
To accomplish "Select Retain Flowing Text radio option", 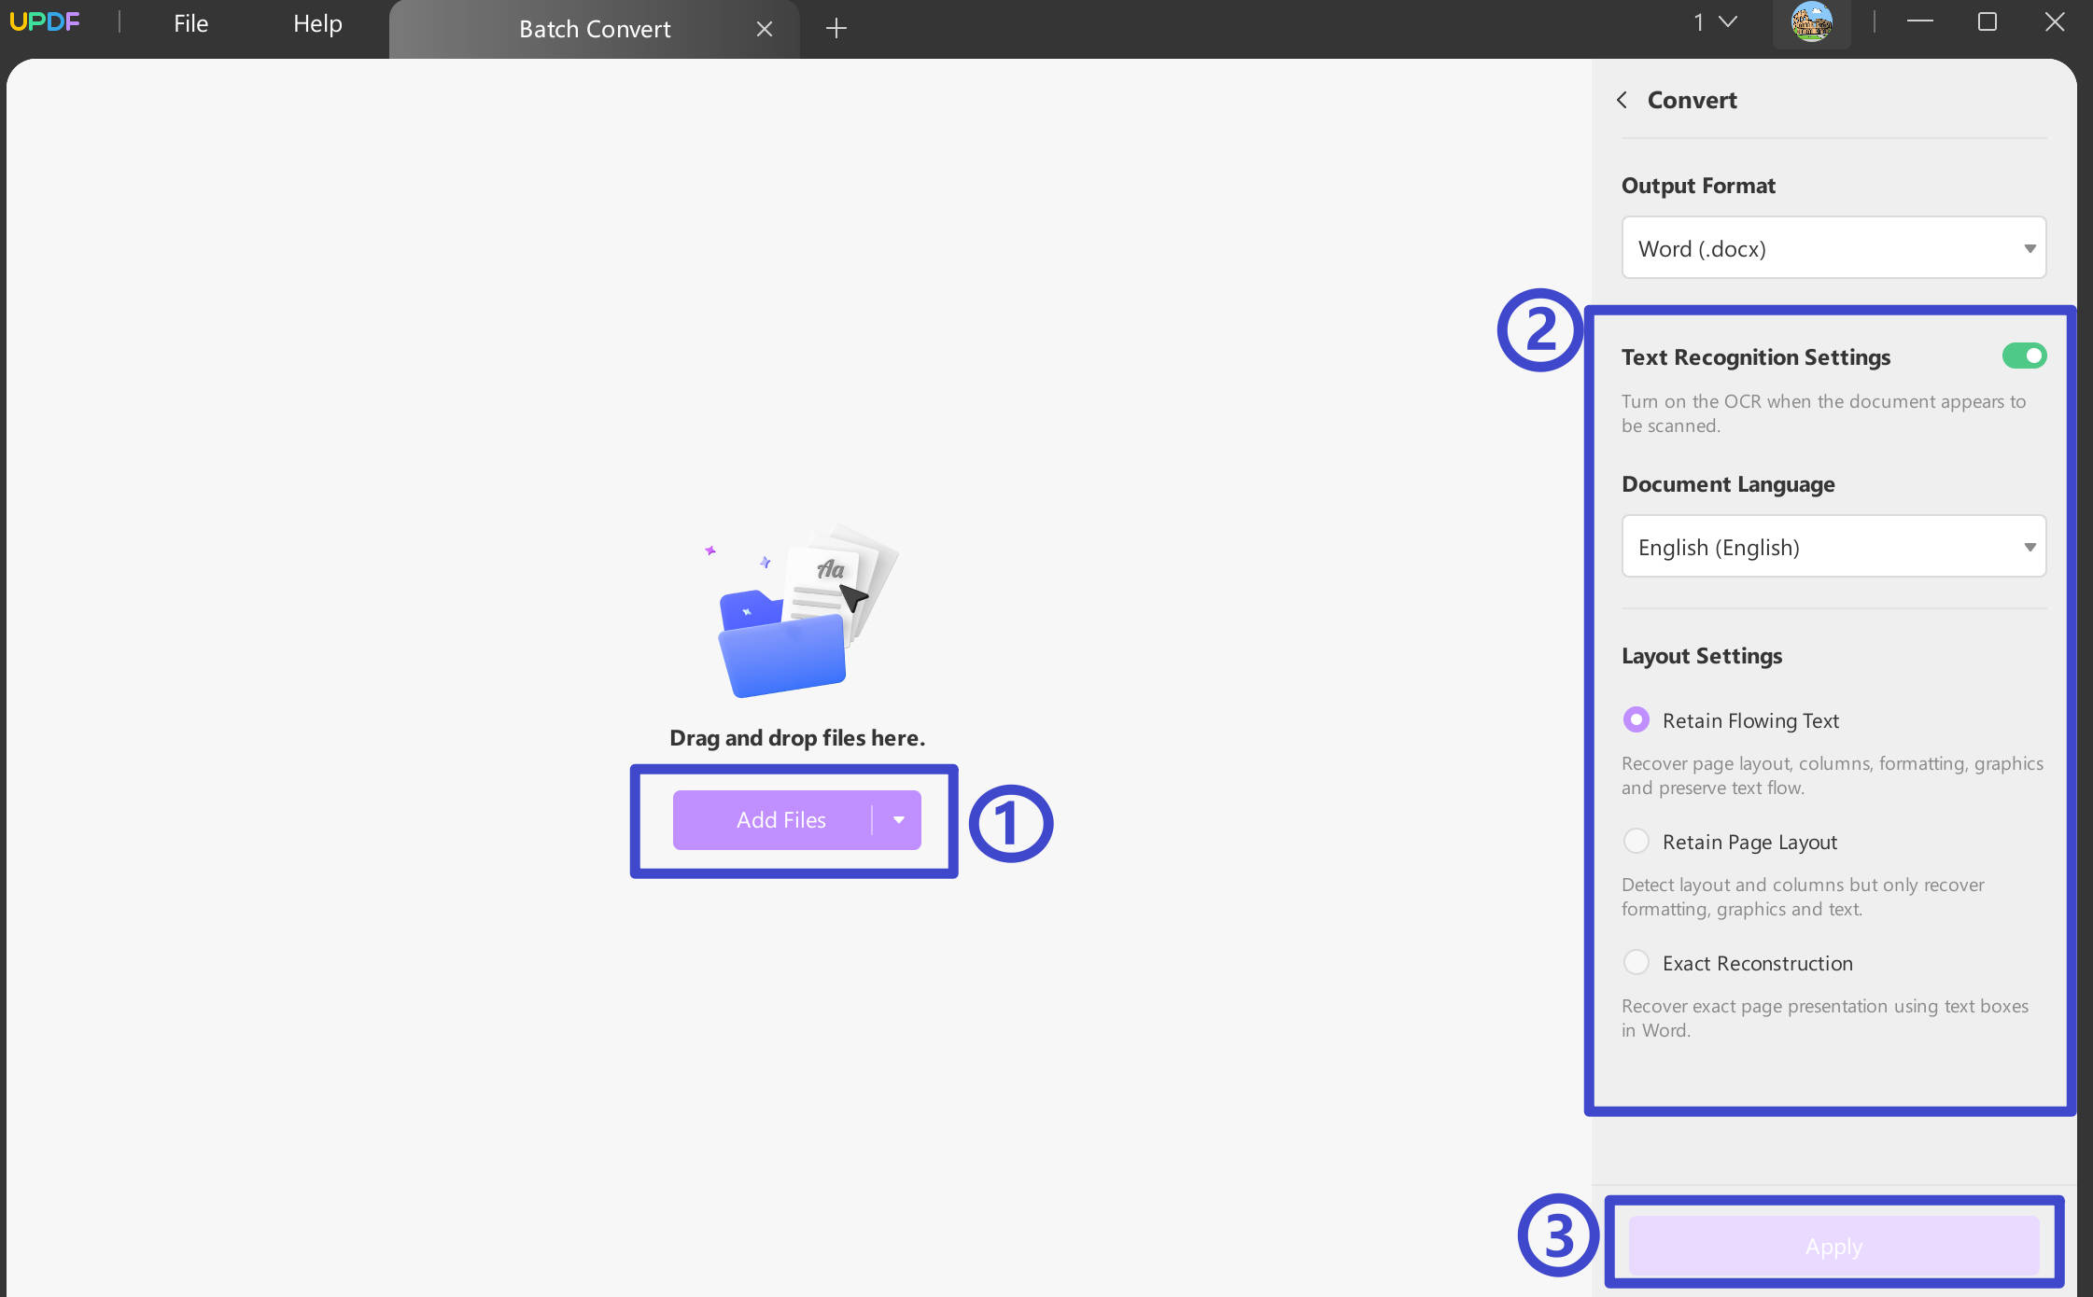I will click(1636, 719).
